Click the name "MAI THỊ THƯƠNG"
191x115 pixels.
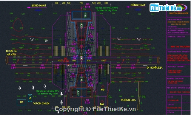[180, 46]
